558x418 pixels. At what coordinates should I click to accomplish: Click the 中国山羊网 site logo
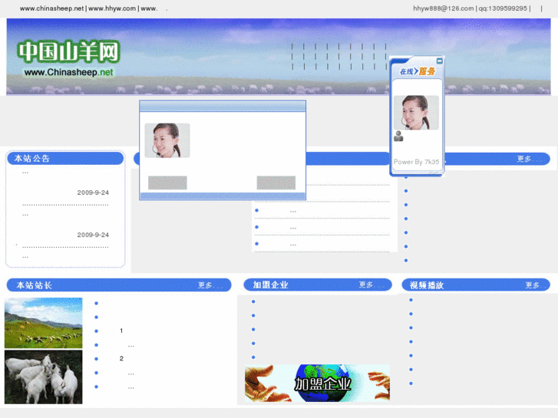click(x=68, y=52)
